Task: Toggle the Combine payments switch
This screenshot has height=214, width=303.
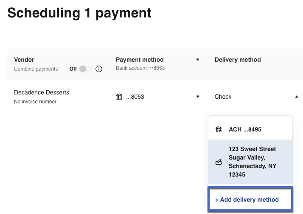Action: click(x=86, y=69)
